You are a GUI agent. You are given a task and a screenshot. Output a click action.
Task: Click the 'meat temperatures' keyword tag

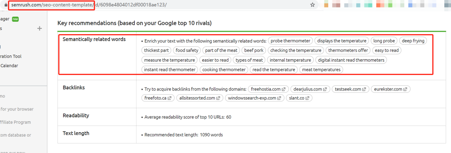(x=321, y=70)
